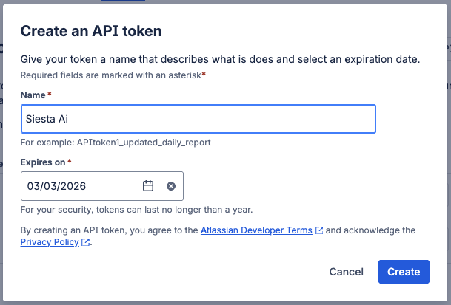Click external-link icon beside Atlassian Developer Terms
This screenshot has width=451, height=305.
(x=319, y=230)
